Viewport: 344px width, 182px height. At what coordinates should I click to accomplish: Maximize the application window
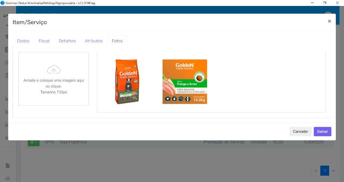[325, 3]
